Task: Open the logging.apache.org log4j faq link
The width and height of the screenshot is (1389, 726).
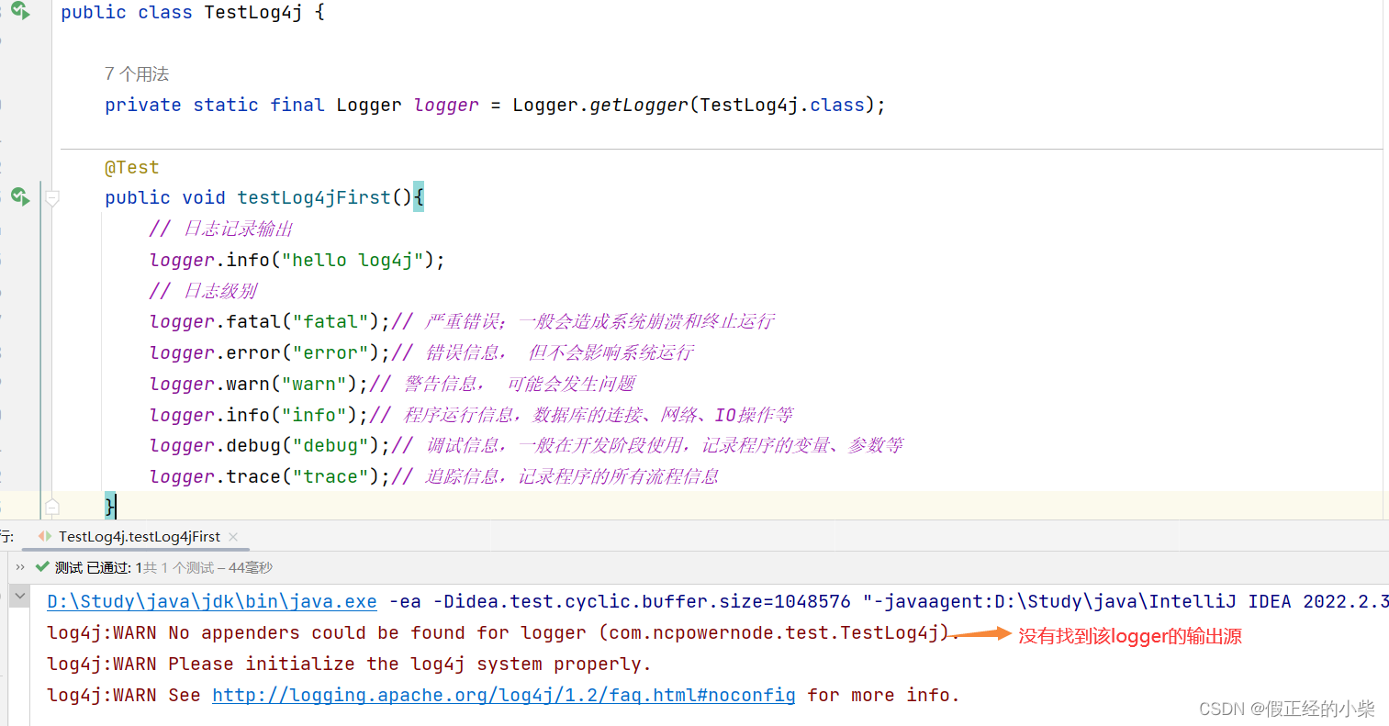Action: [x=504, y=696]
